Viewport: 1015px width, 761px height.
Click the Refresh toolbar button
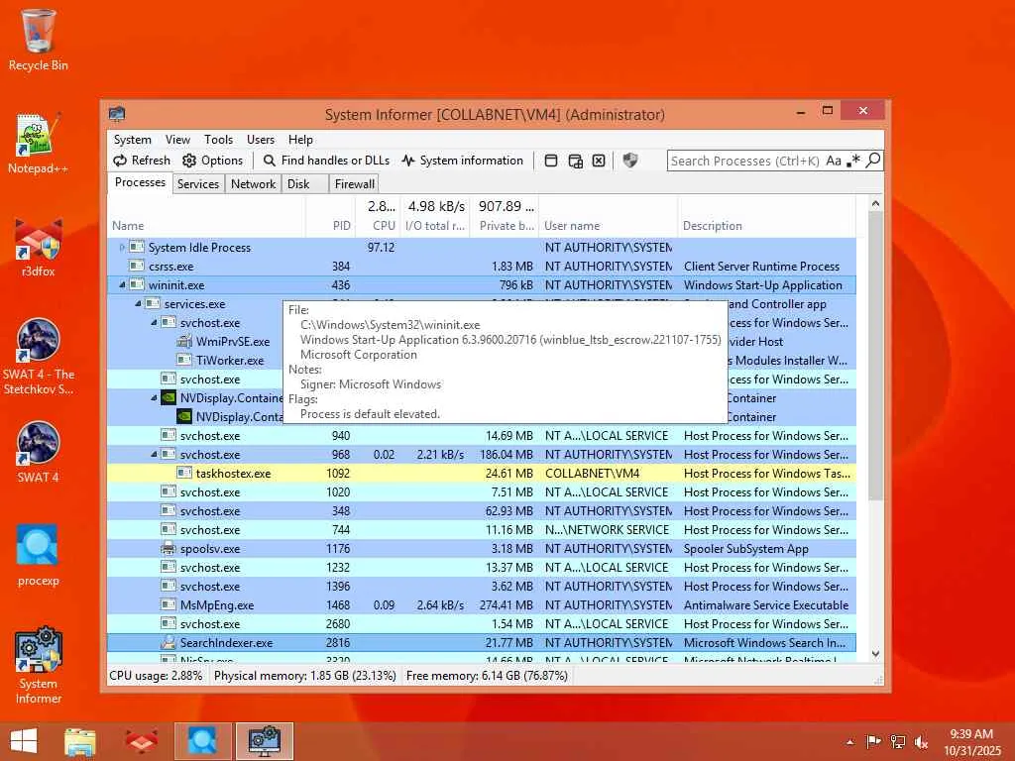point(142,161)
